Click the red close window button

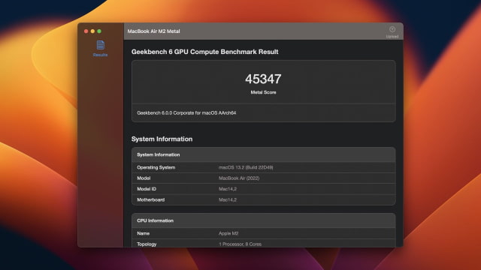coord(86,31)
